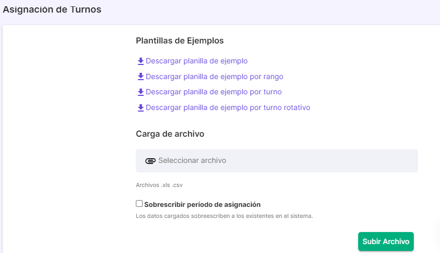Select the 'Asignación de Turnos' page title

coord(52,9)
